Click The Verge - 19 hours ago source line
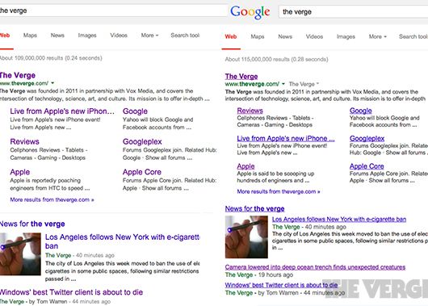The width and height of the screenshot is (428, 306). 259,275
